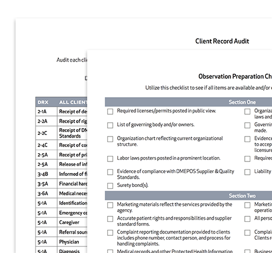Click the 'Caregiver' row text

click(69, 222)
